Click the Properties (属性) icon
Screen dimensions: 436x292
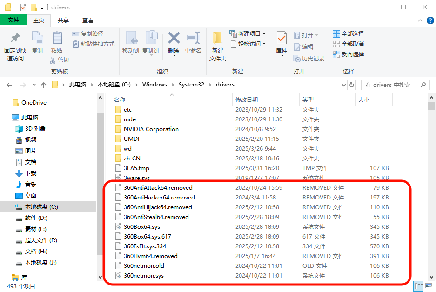(282, 38)
